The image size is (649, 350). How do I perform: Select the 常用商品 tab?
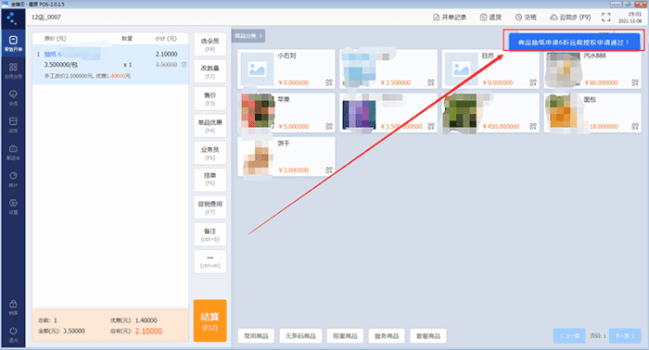pos(256,336)
